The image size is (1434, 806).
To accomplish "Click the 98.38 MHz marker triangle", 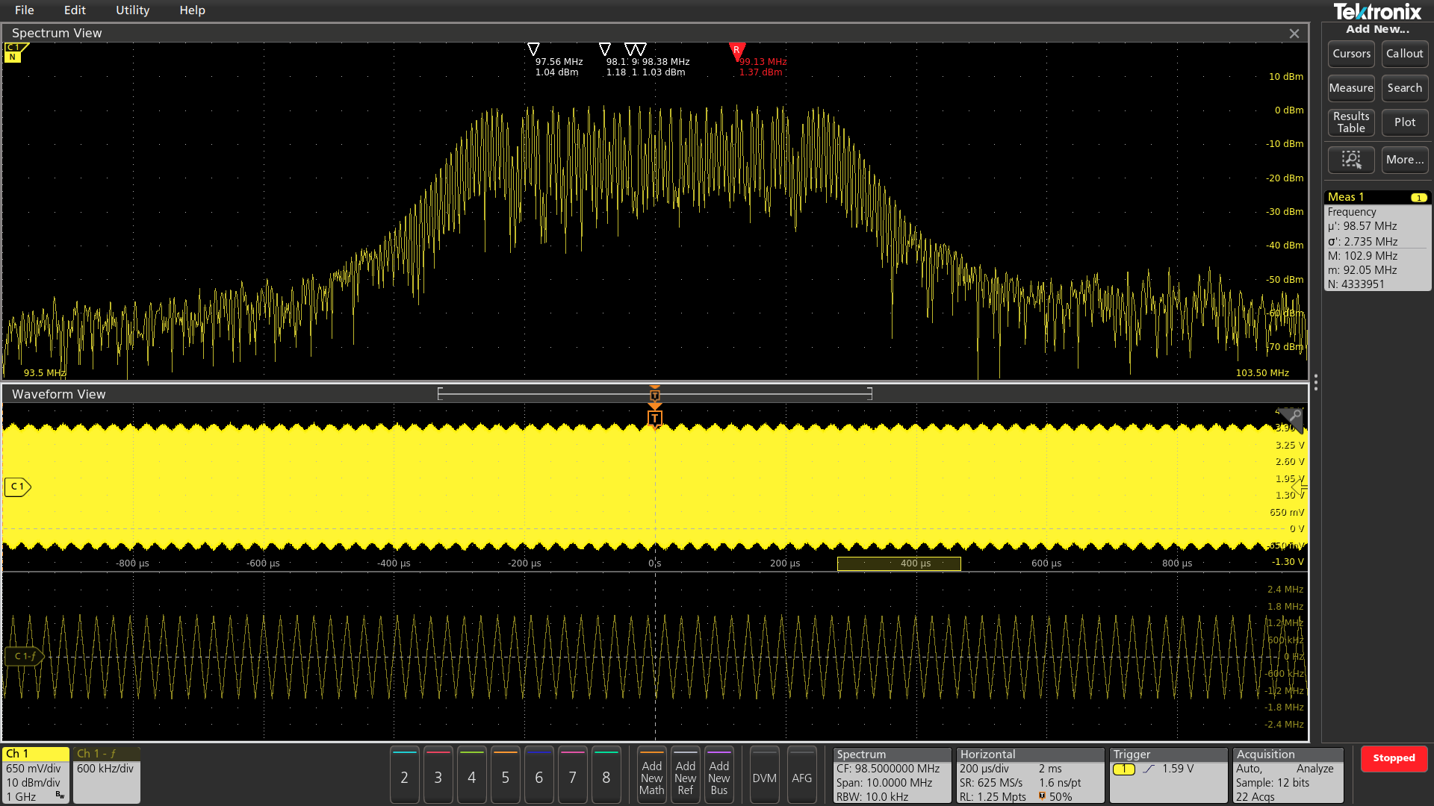I will [640, 49].
